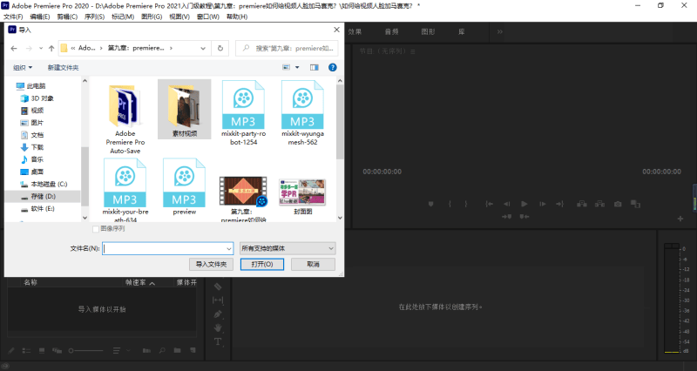Step back one frame in program monitor

[x=507, y=204]
